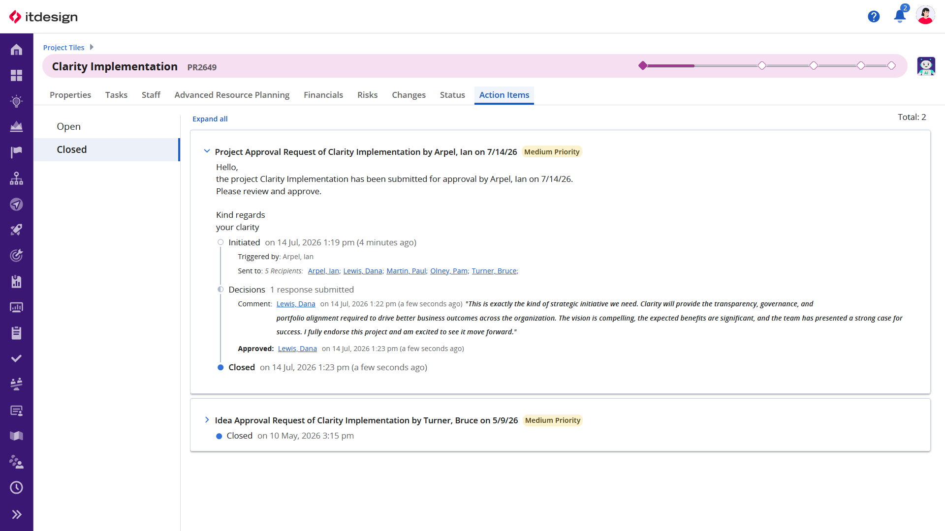Open recipient Turner, Bruce link
The height and width of the screenshot is (531, 945).
(x=494, y=271)
